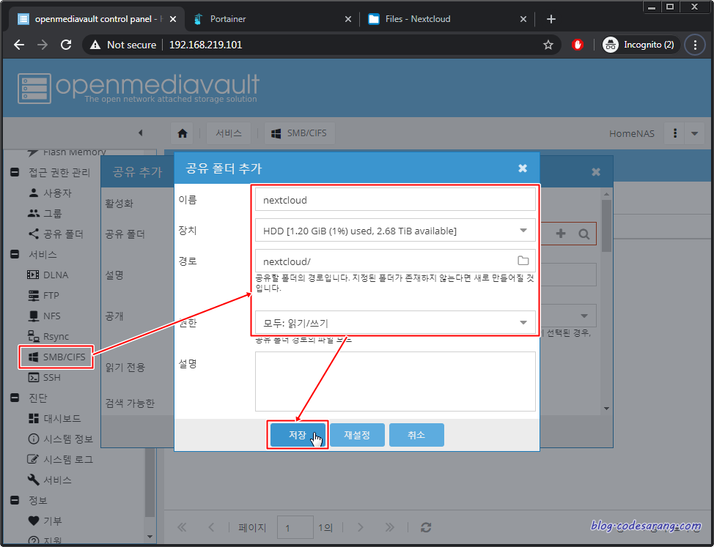714x547 pixels.
Task: Open Chrome three-dot menu
Action: coord(695,45)
